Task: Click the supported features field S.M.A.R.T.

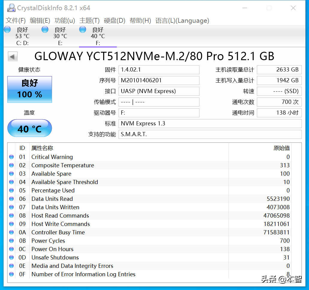Action: (210, 134)
